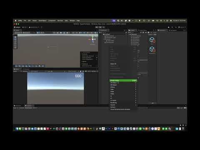Open the Component menu
The width and height of the screenshot is (200, 150).
[x=52, y=21]
